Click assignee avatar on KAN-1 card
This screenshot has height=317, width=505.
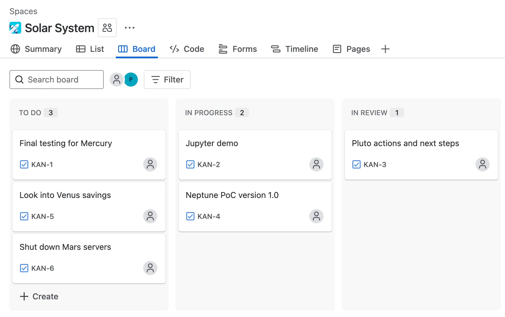(x=150, y=164)
